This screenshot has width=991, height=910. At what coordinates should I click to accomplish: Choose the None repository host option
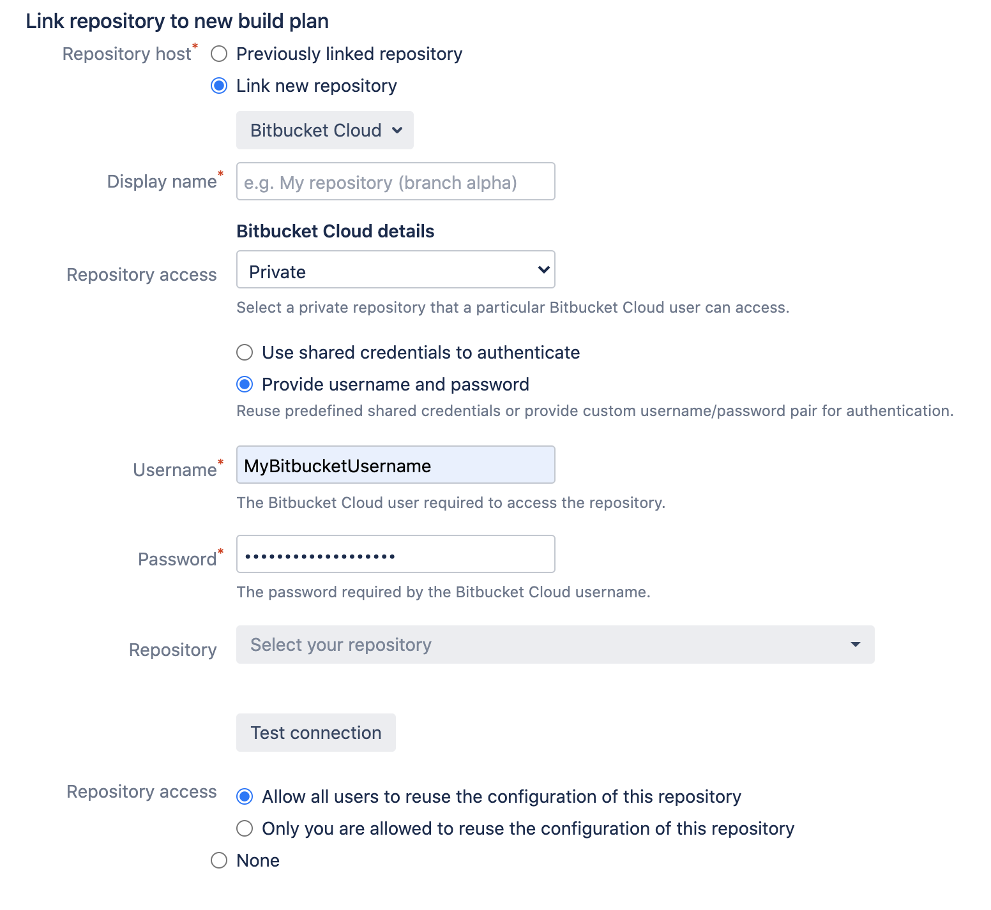coord(219,860)
